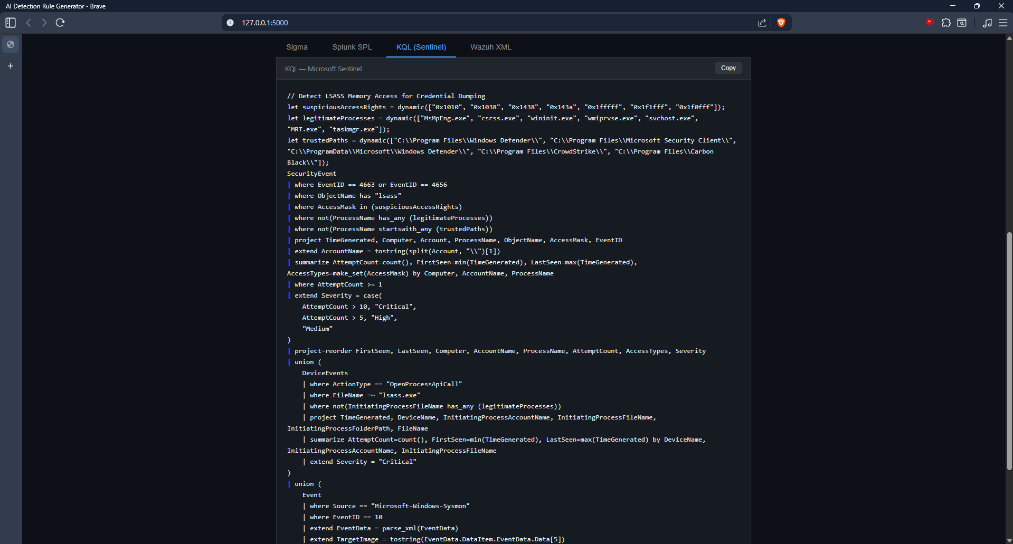Click the 'let suspiciousAccessRights' line
The width and height of the screenshot is (1013, 544).
506,107
